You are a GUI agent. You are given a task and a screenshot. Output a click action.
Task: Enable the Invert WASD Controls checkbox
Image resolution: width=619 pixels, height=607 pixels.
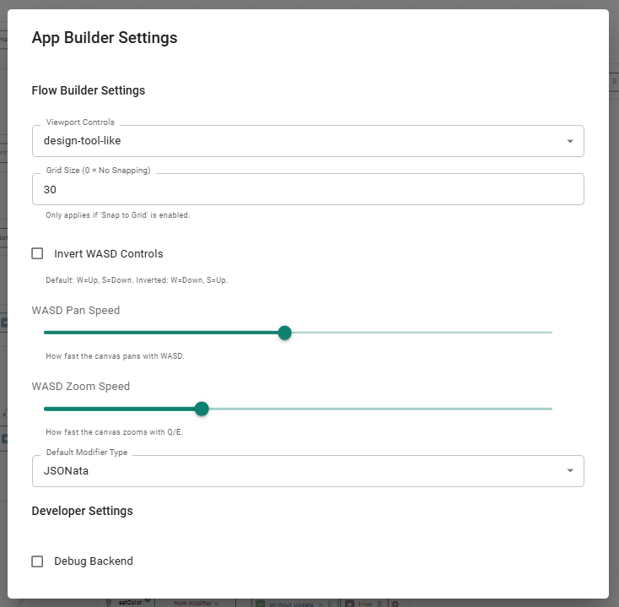coord(37,253)
